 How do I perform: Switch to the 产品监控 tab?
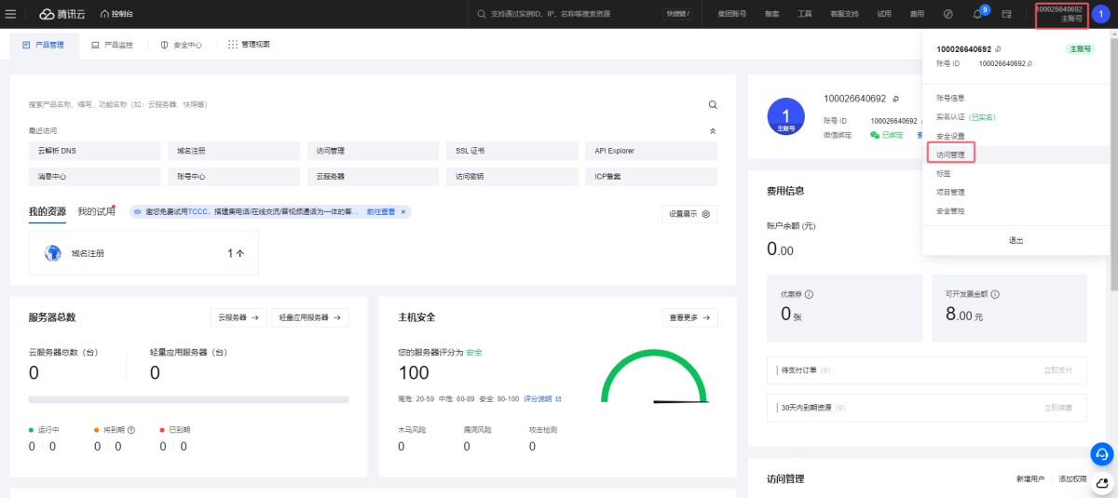(x=112, y=45)
